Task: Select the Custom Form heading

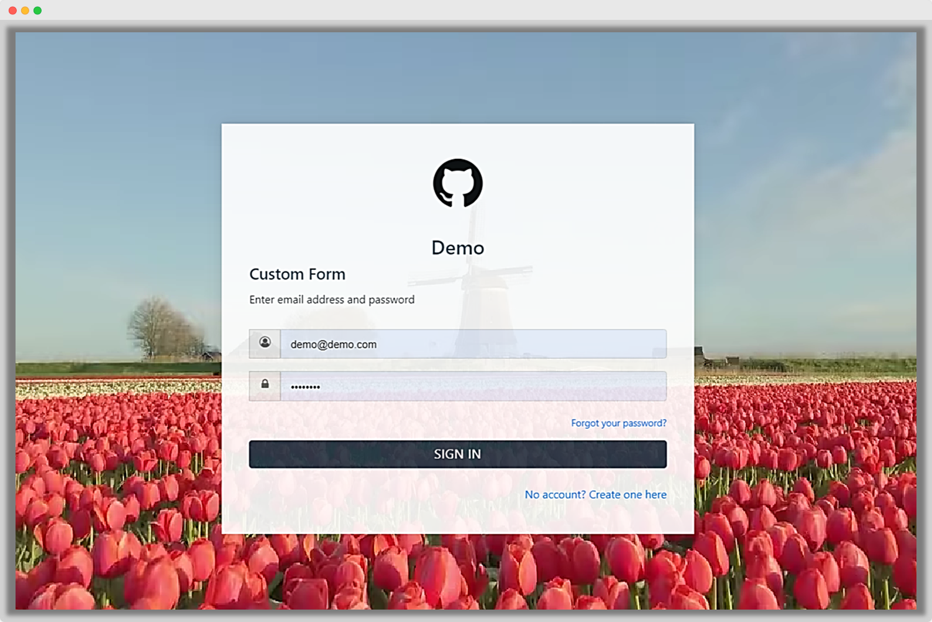Action: click(297, 274)
